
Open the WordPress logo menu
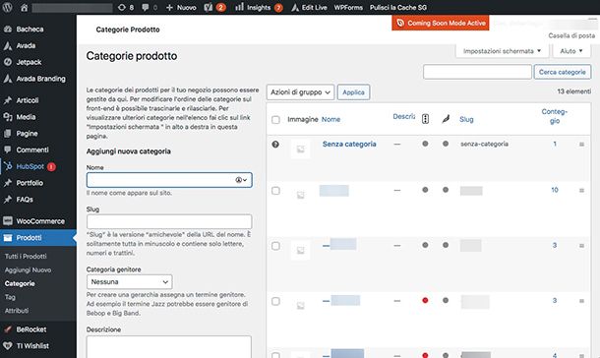coord(7,7)
